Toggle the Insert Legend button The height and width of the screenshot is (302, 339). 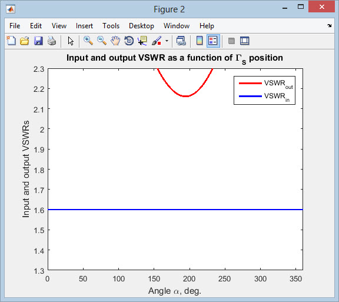point(213,41)
